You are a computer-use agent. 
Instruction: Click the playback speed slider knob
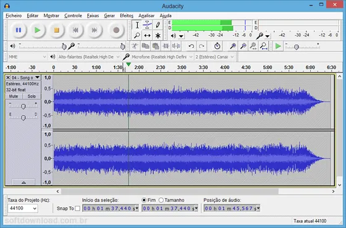tap(297, 47)
